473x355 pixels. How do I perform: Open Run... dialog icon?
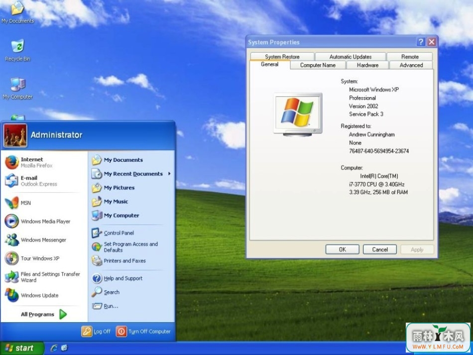97,306
